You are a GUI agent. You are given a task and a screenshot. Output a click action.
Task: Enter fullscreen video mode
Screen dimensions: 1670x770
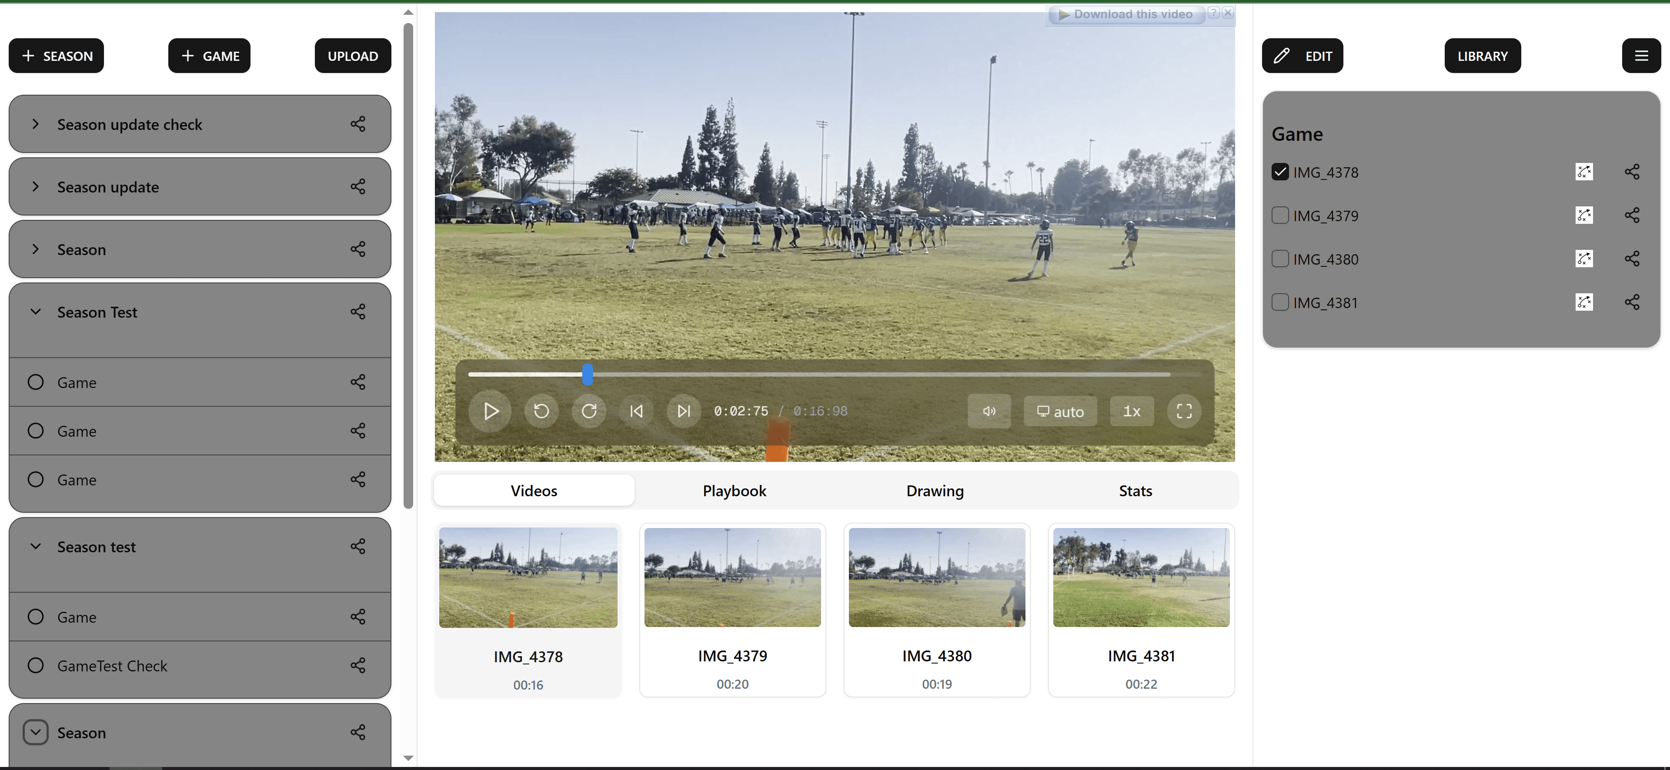(x=1184, y=411)
